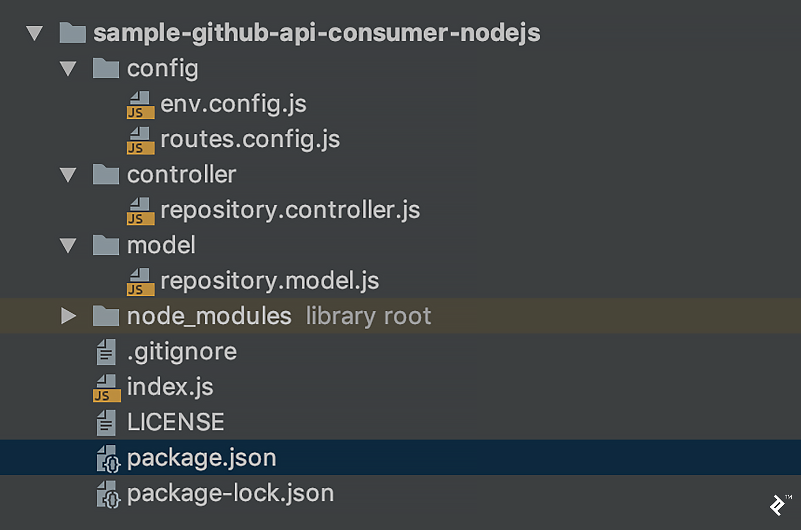Screen dimensions: 801x530
Task: Select the index.js file
Action: point(169,387)
